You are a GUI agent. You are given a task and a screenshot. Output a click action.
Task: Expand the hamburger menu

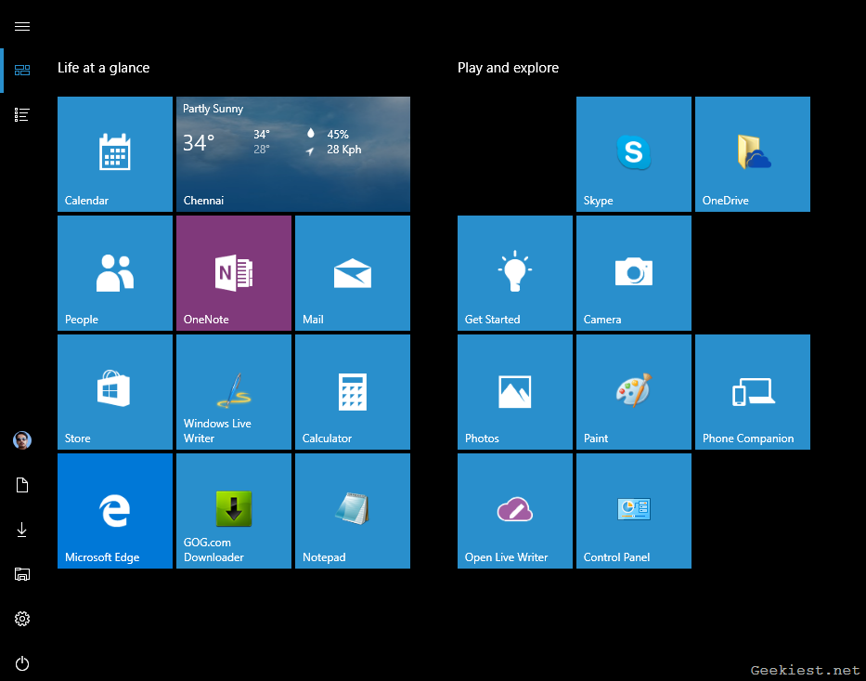[x=22, y=27]
